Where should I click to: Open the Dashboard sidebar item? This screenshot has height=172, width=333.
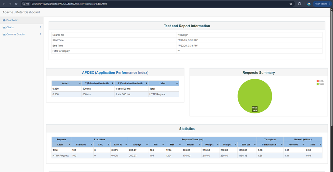12,20
